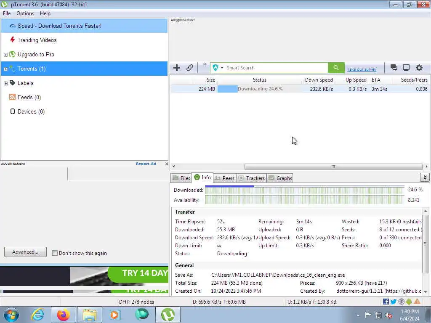Image resolution: width=431 pixels, height=323 pixels.
Task: Open Preferences gear icon
Action: [x=419, y=68]
